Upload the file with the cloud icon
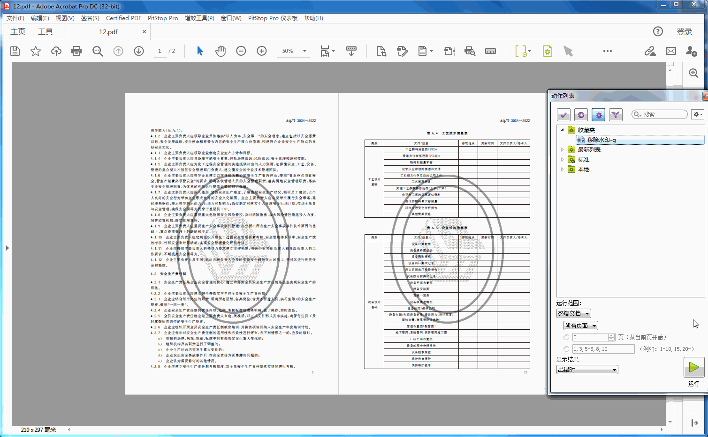The height and width of the screenshot is (437, 708). 56,51
